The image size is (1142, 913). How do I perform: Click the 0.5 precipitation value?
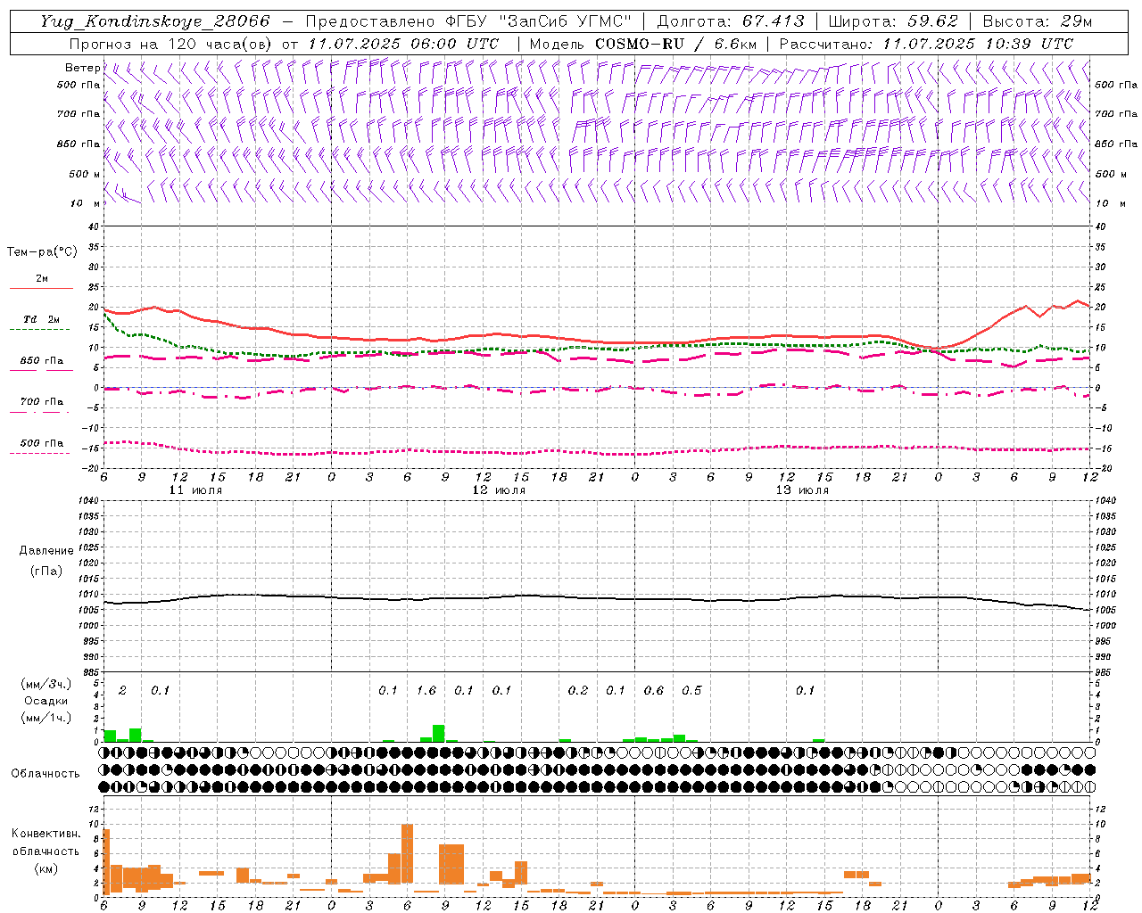tap(691, 690)
